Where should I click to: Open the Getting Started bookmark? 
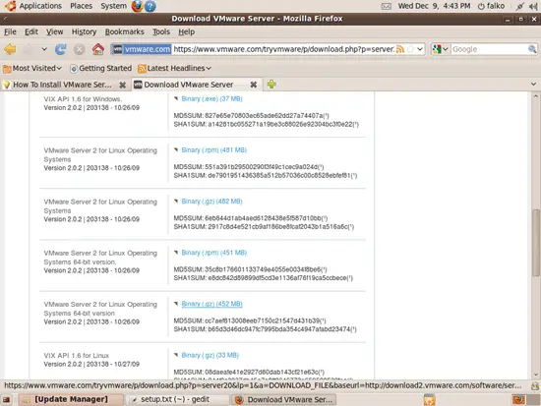coord(100,68)
